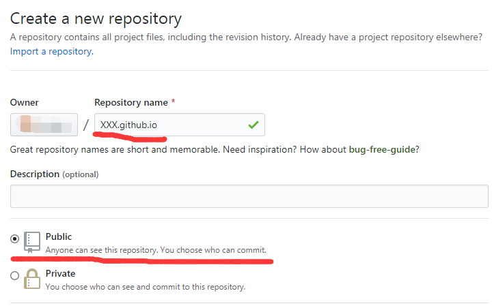This screenshot has width=492, height=308.
Task: Click into the Description text box
Action: (249, 196)
